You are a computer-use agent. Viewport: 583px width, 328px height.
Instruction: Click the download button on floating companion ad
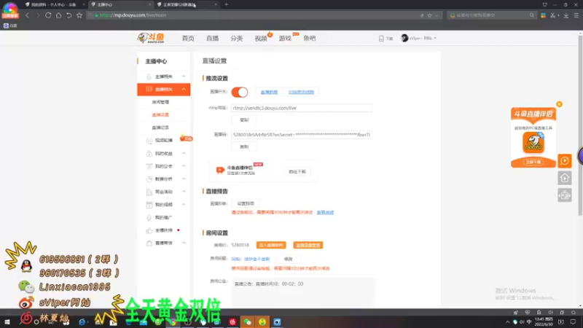click(533, 162)
